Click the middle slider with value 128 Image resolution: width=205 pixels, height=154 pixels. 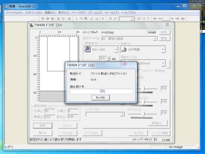tap(144, 102)
